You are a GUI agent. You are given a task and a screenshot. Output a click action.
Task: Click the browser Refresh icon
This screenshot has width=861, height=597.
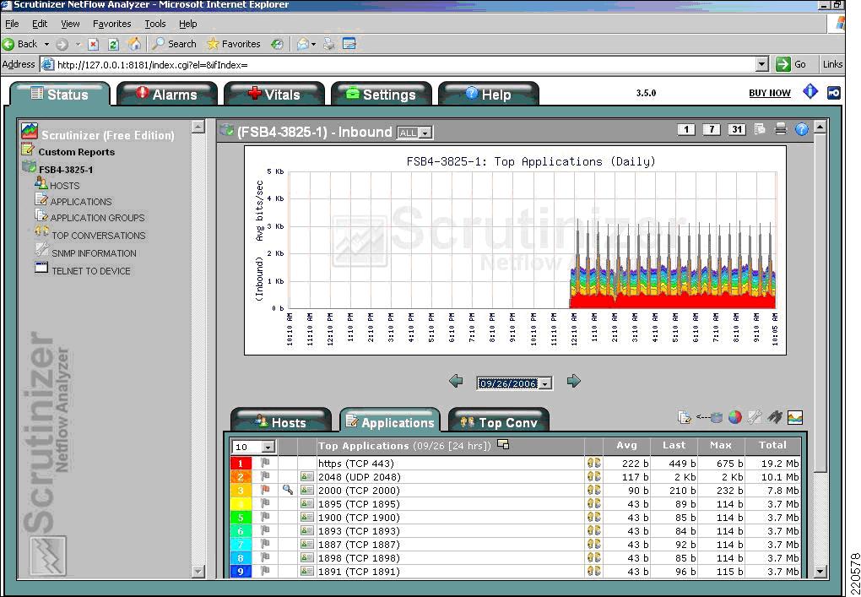(x=113, y=44)
